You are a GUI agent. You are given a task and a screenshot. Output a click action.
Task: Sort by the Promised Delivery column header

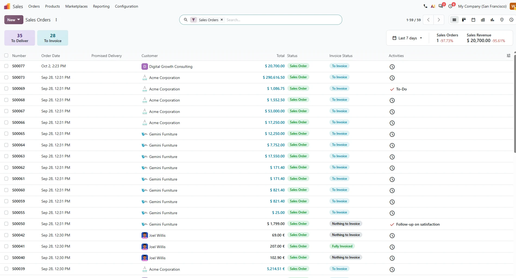pyautogui.click(x=106, y=56)
